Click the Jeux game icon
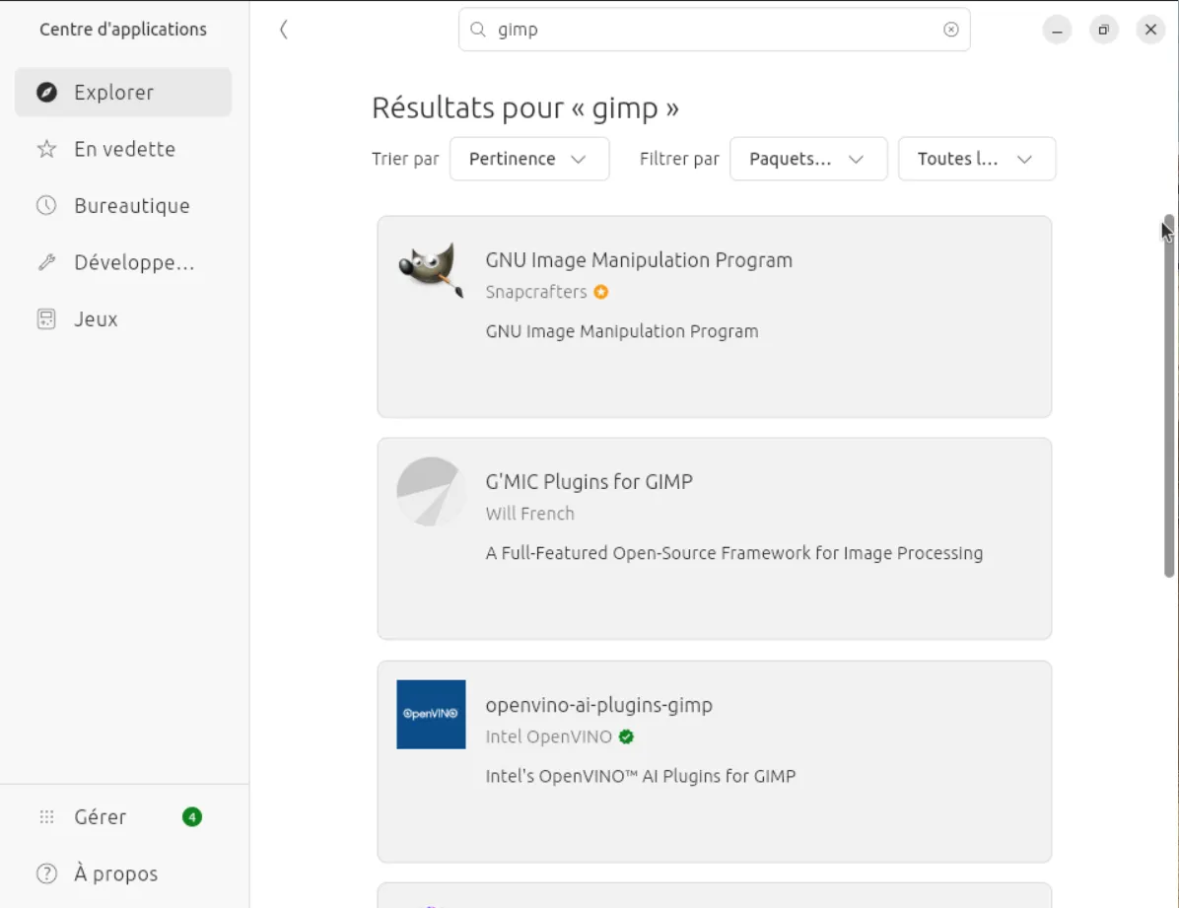Image resolution: width=1179 pixels, height=908 pixels. click(46, 319)
